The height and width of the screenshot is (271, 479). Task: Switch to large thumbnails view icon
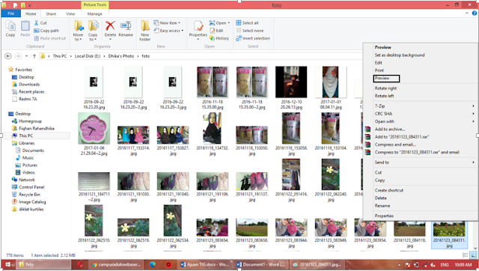tap(473, 255)
